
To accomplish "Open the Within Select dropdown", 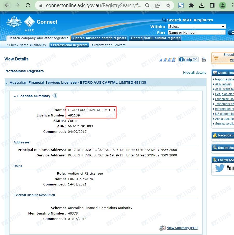I will pyautogui.click(x=197, y=26).
